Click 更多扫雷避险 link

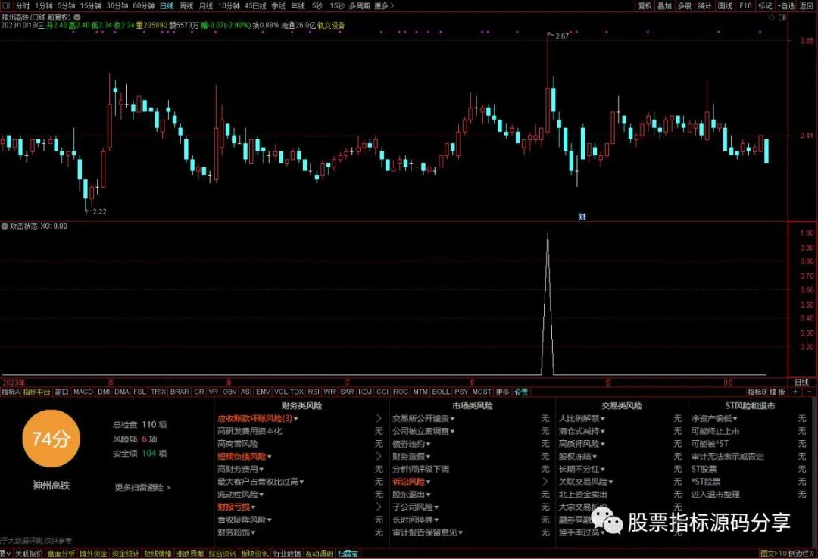point(142,488)
